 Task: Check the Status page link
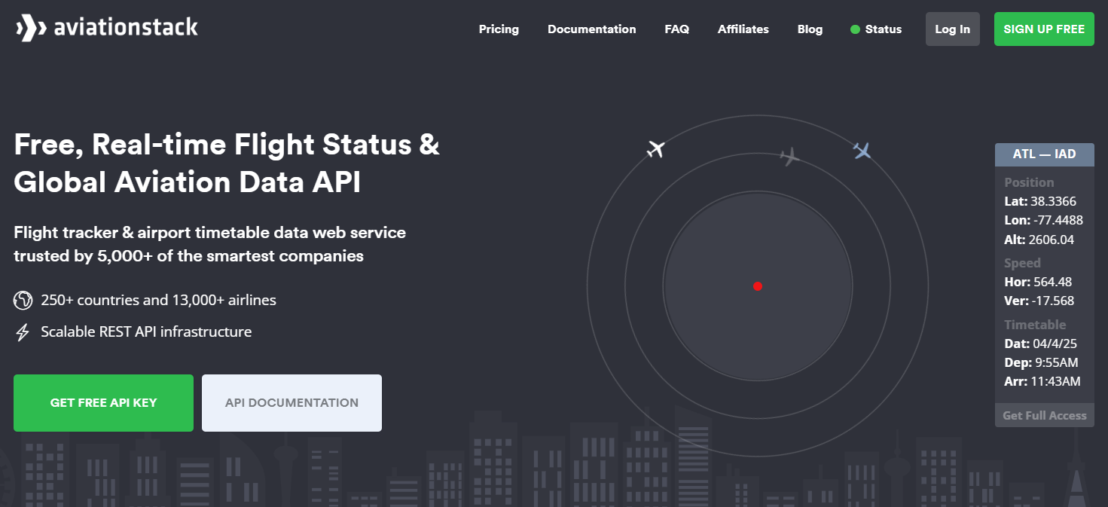[x=884, y=29]
